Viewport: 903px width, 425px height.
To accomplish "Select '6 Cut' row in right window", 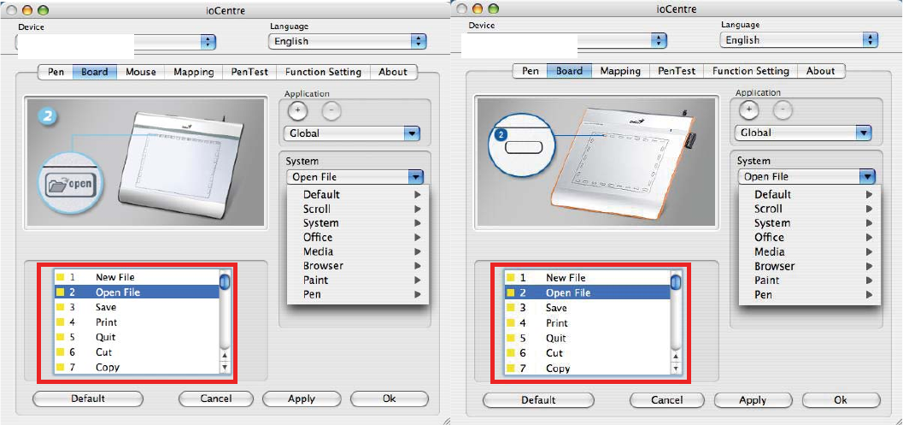I will click(588, 353).
